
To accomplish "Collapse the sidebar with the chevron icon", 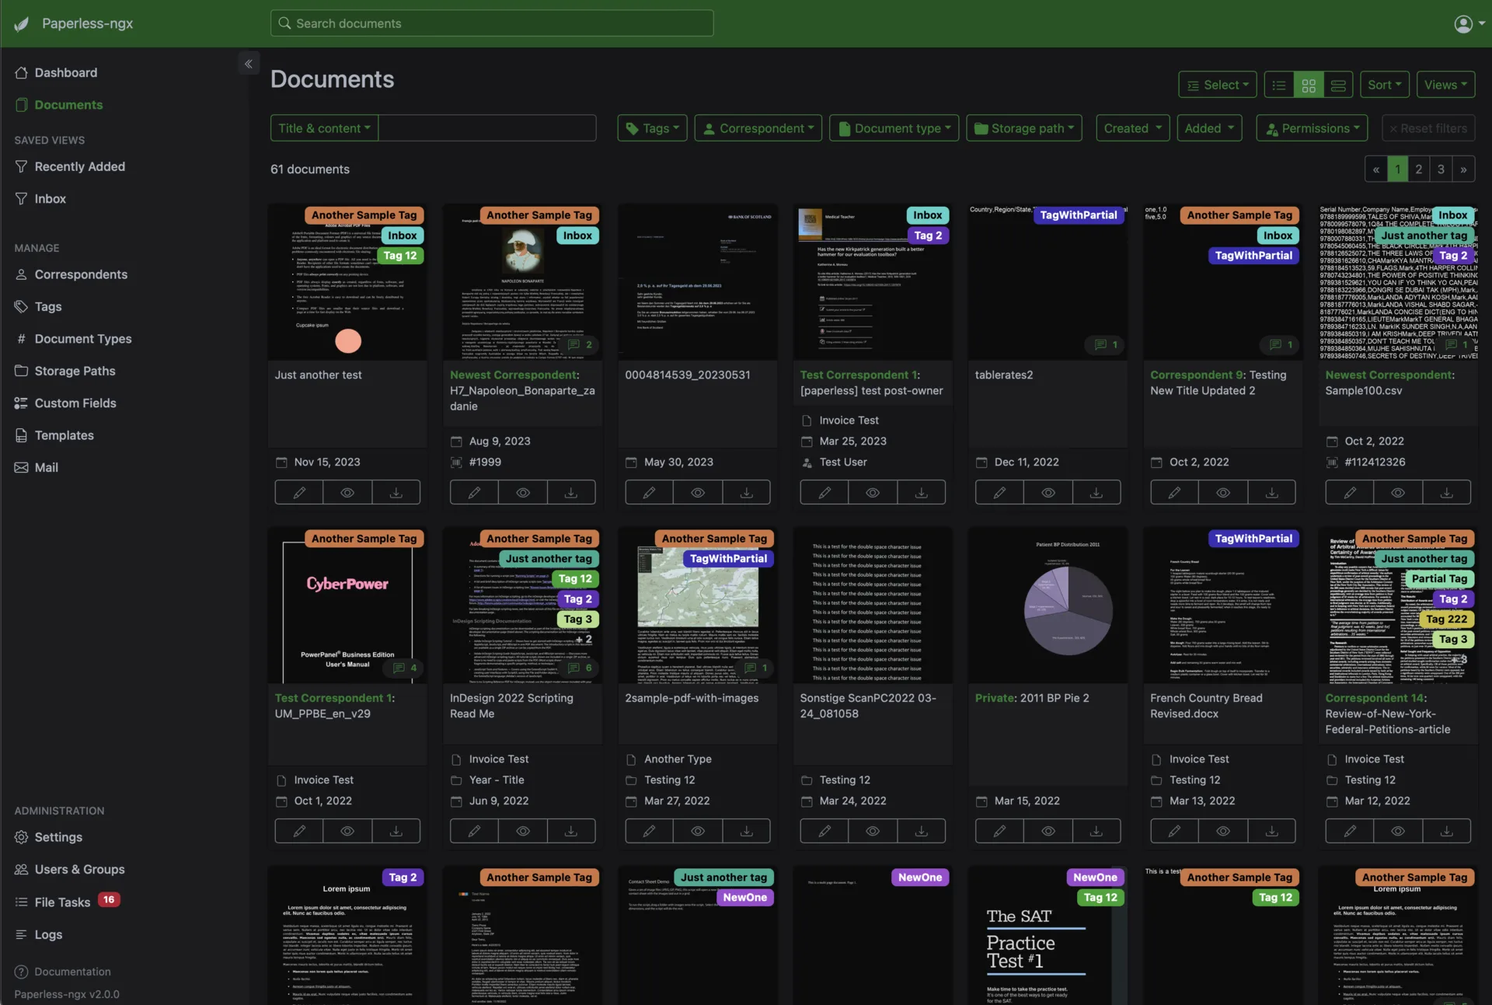I will [249, 63].
